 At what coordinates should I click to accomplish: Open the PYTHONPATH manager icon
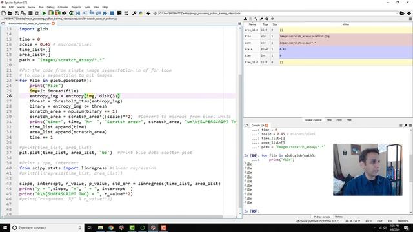(141, 13)
